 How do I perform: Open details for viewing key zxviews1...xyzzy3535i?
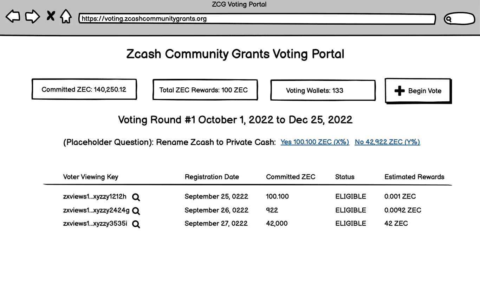[x=136, y=224]
